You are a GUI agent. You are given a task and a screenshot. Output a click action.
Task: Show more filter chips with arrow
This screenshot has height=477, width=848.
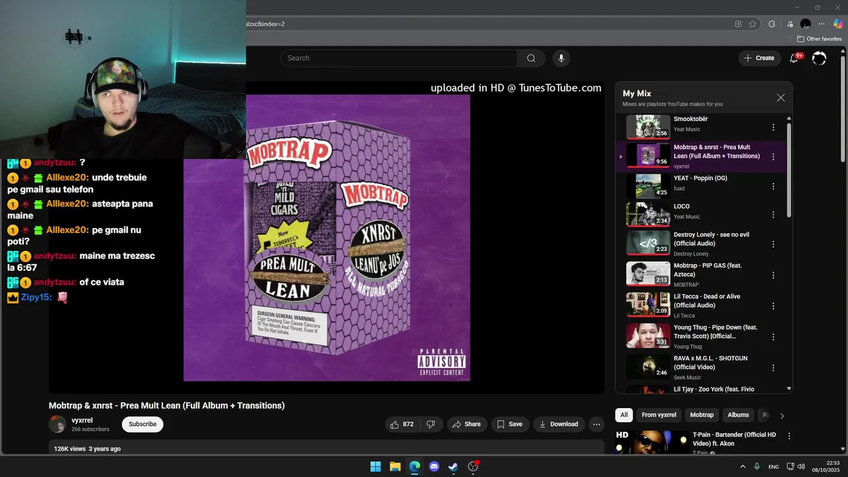pos(782,415)
